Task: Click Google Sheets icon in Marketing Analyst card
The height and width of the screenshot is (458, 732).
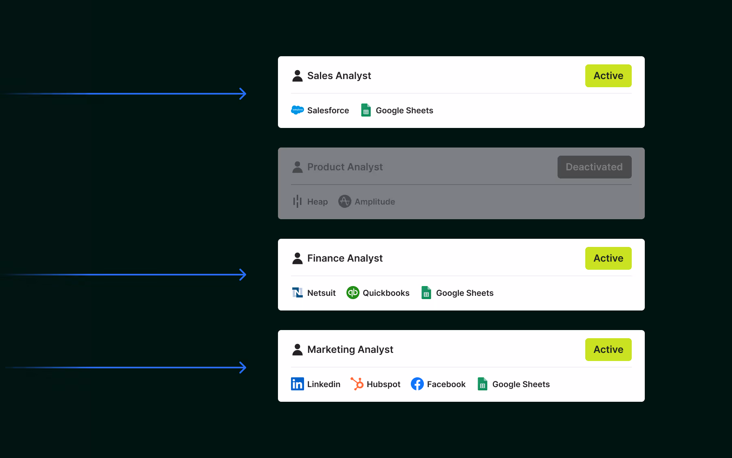Action: pyautogui.click(x=482, y=384)
